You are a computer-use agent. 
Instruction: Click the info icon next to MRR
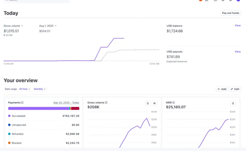coord(173,102)
